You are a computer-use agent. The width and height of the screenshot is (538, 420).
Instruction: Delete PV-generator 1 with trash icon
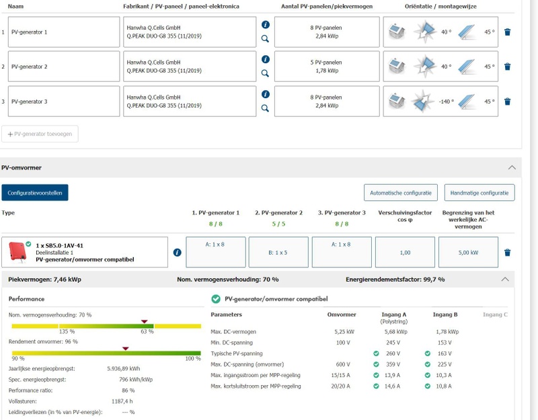point(507,32)
